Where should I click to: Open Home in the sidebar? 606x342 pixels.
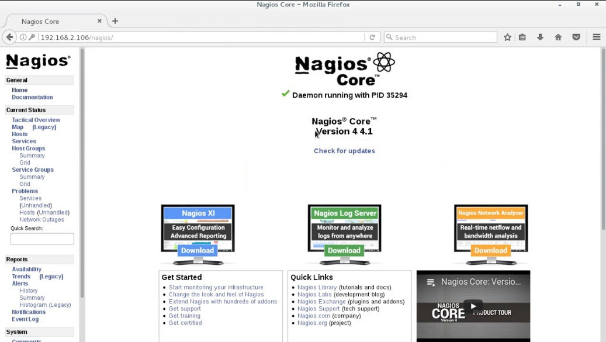(x=20, y=90)
